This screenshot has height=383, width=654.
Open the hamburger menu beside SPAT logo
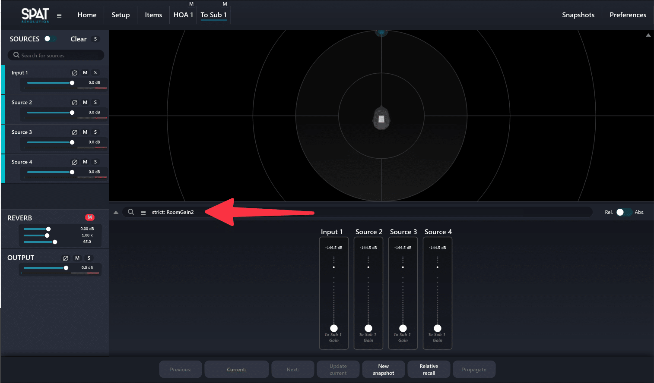59,16
